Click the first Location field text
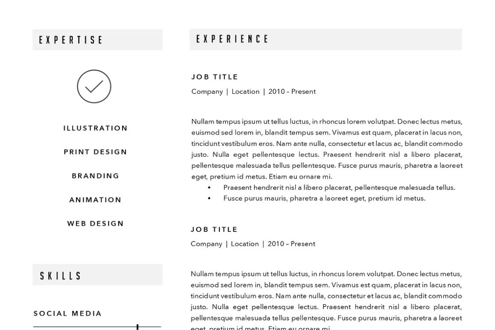495x330 pixels. click(x=246, y=92)
